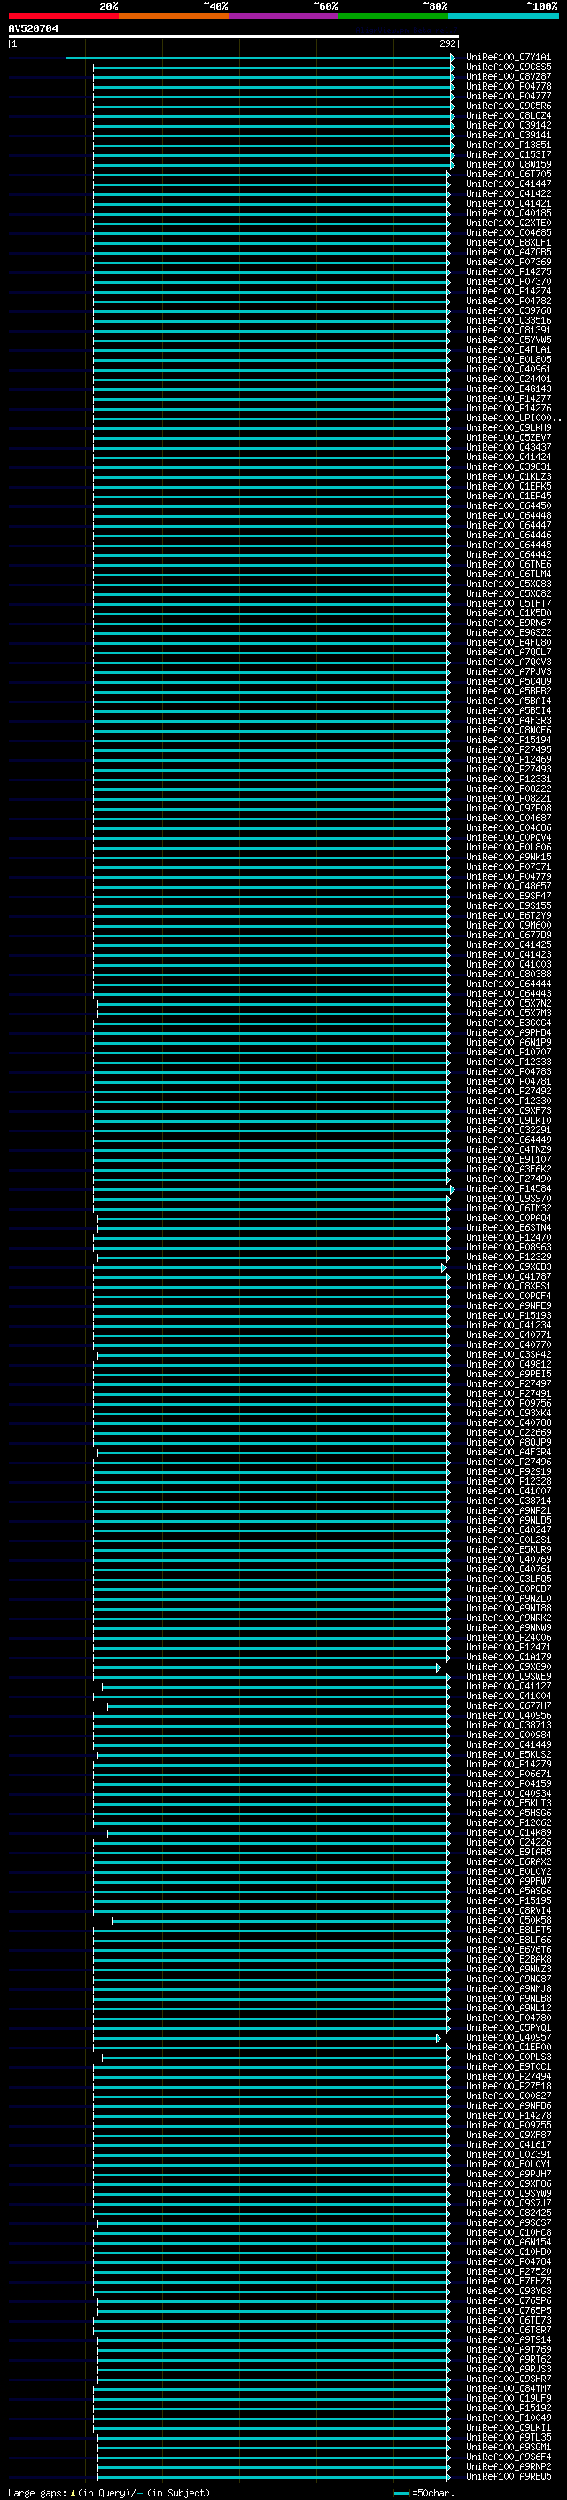This screenshot has height=2500, width=567.
Task: Click the red ~20% identity color band
Action: click(64, 16)
